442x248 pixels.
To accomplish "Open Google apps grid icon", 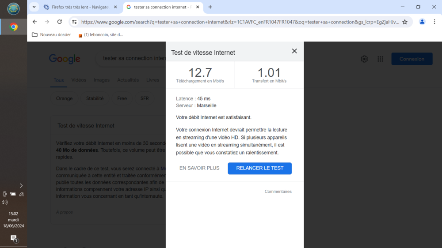I will [x=380, y=59].
